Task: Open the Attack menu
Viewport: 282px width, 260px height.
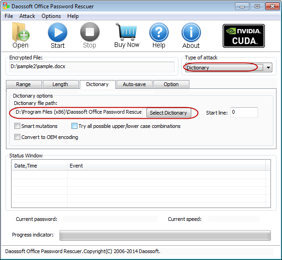Action: click(x=27, y=16)
